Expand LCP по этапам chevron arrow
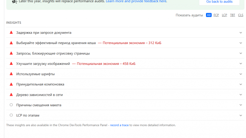The height and width of the screenshot is (138, 246). (241, 115)
